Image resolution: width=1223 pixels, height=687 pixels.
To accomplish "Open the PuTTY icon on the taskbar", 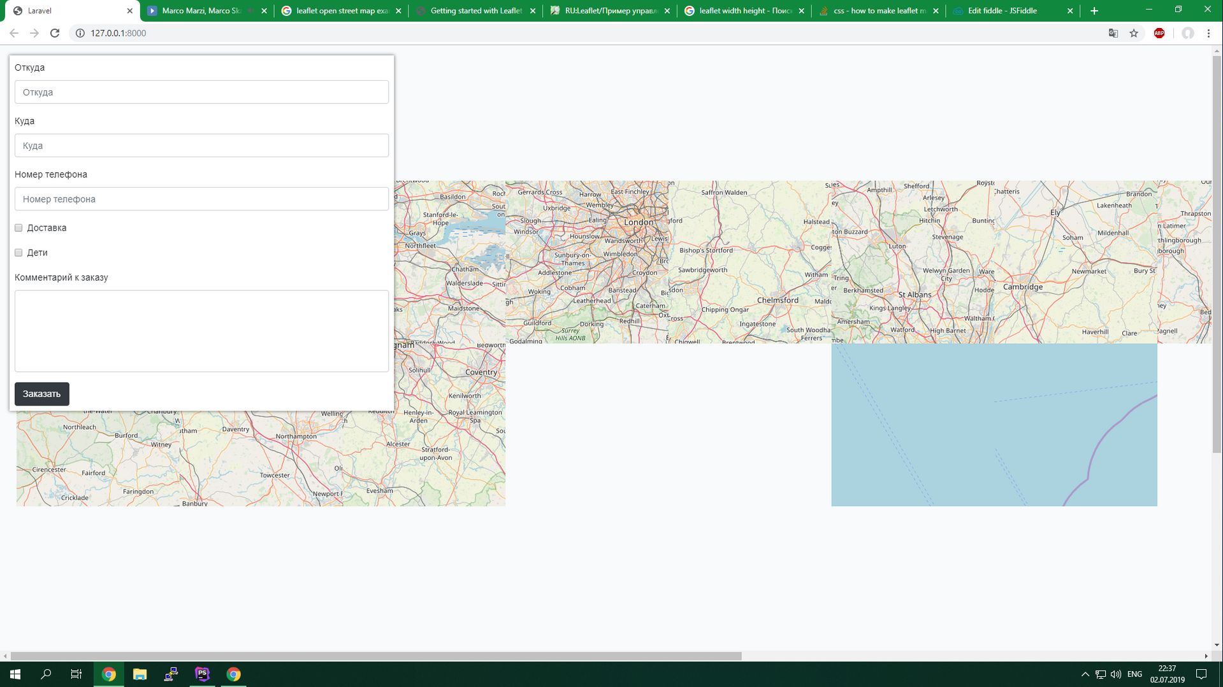I will pyautogui.click(x=171, y=674).
